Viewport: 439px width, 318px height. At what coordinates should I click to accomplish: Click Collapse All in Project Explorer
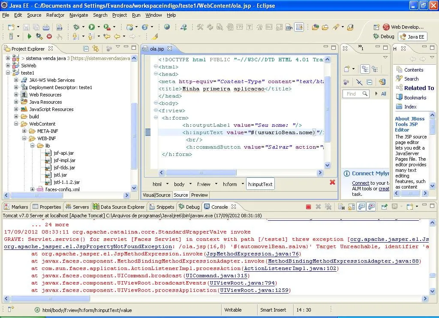click(x=86, y=49)
